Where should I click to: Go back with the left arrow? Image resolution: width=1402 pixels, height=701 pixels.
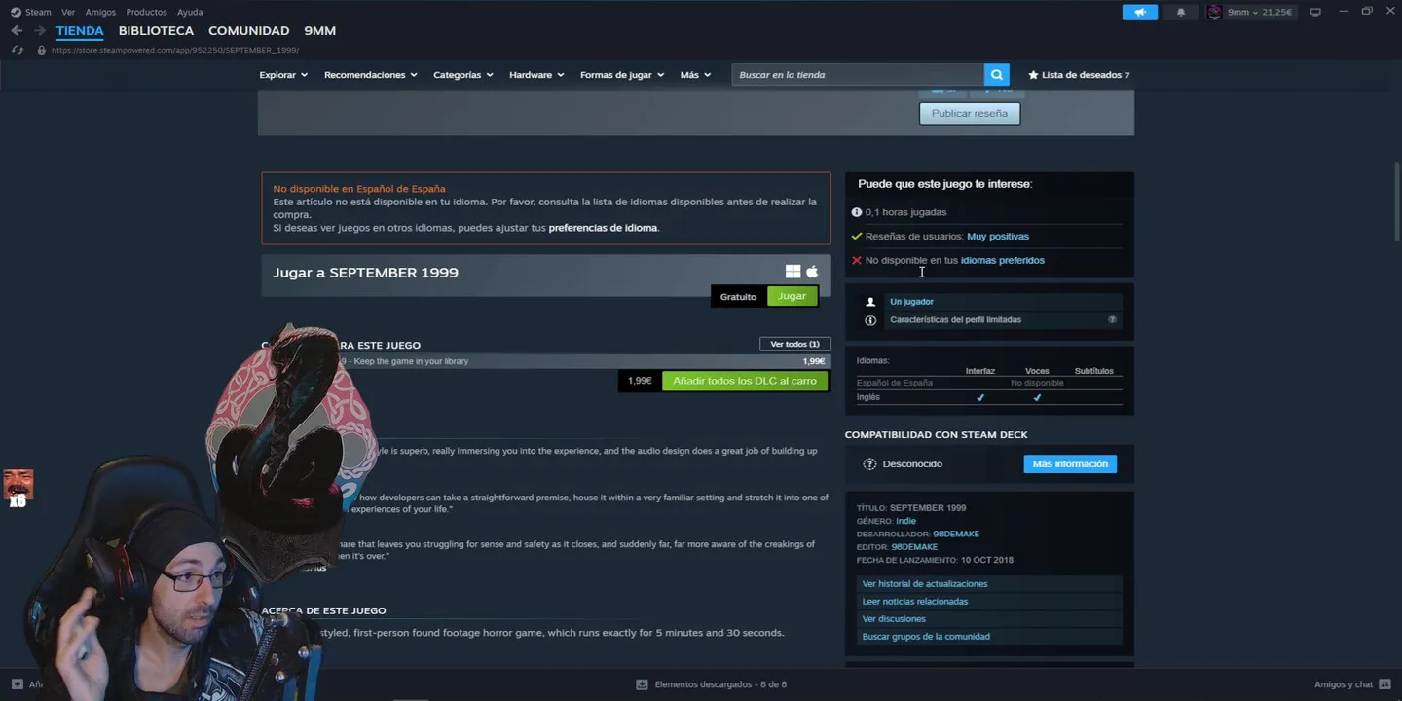tap(17, 31)
